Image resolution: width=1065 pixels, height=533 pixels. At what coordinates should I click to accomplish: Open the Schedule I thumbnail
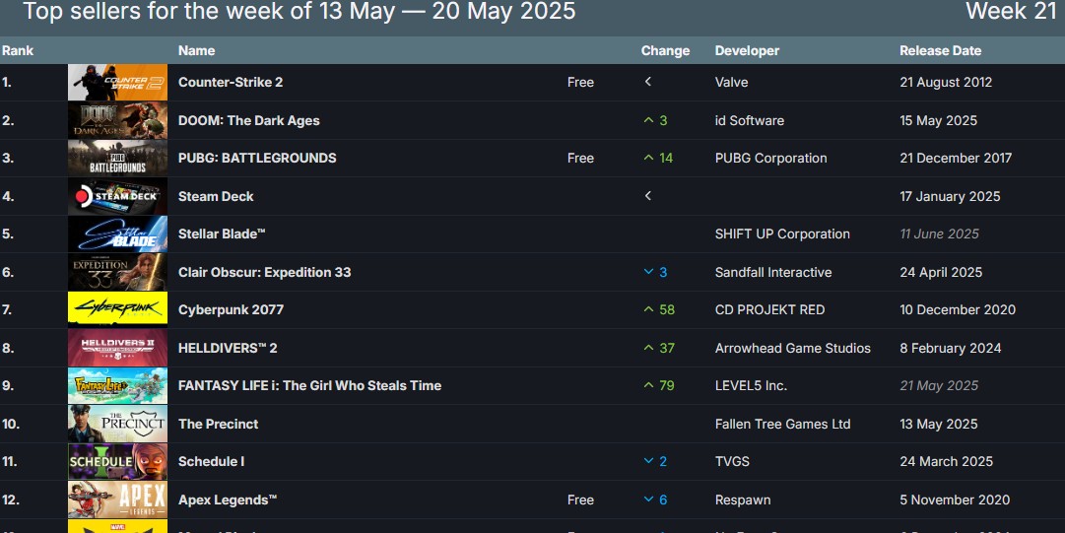pos(117,462)
